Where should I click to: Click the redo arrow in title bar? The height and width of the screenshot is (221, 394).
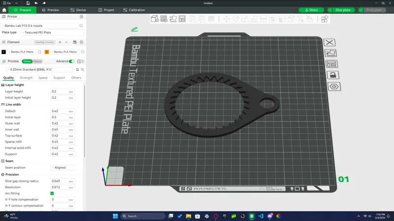[x=44, y=3]
